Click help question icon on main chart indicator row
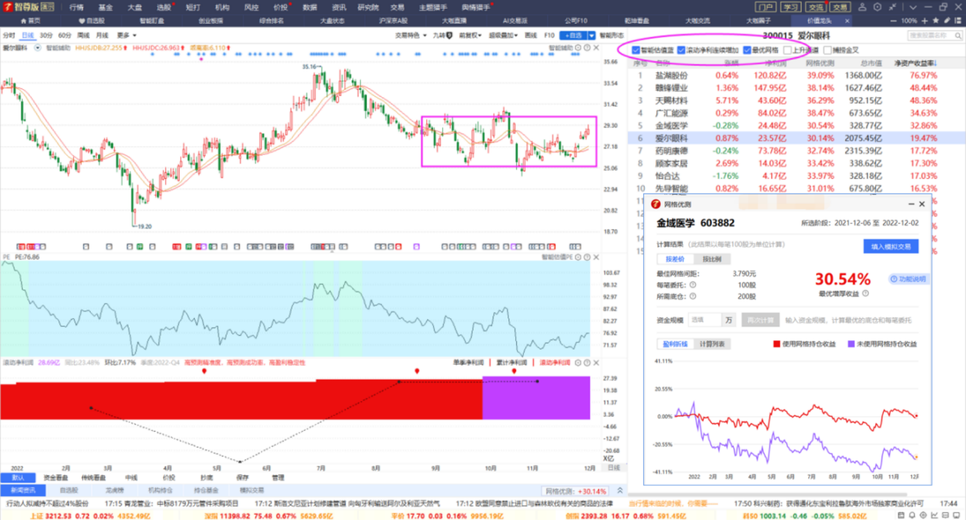Image resolution: width=966 pixels, height=520 pixels. click(587, 48)
